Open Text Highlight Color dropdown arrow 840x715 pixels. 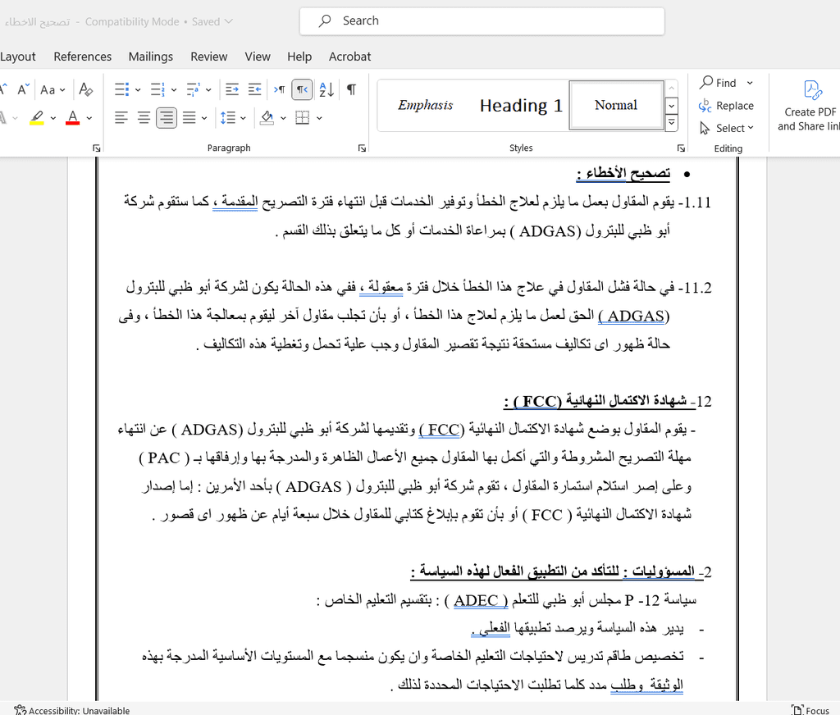click(53, 118)
